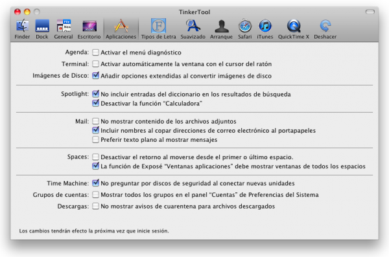Check No mostrar contenido de archivos adjuntos

[x=95, y=121]
